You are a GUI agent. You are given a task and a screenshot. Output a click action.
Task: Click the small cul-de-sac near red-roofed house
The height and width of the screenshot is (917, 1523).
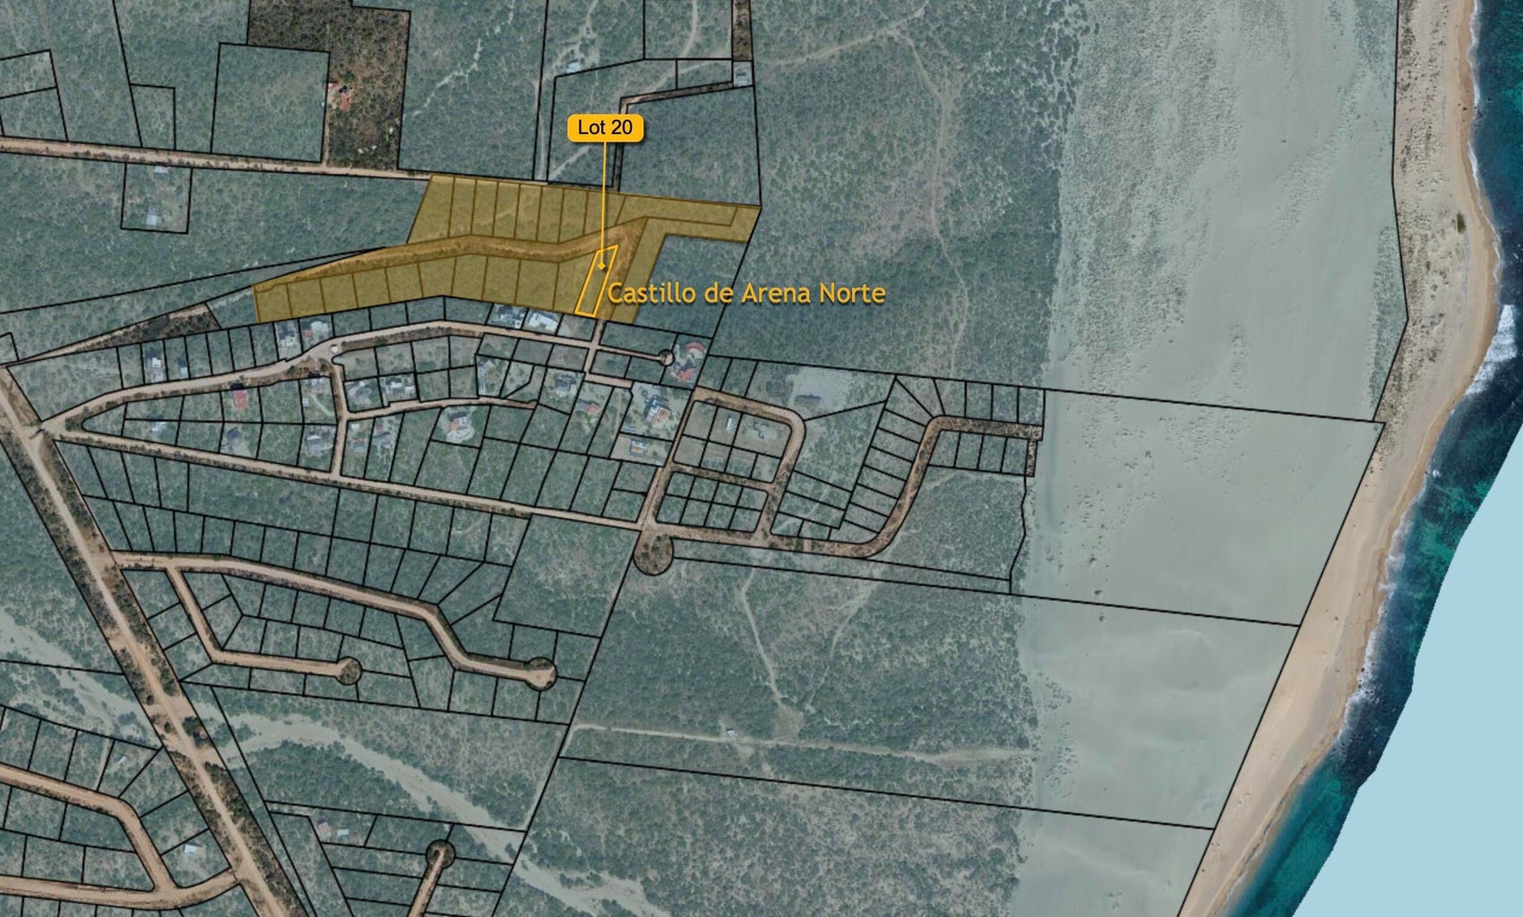[666, 358]
